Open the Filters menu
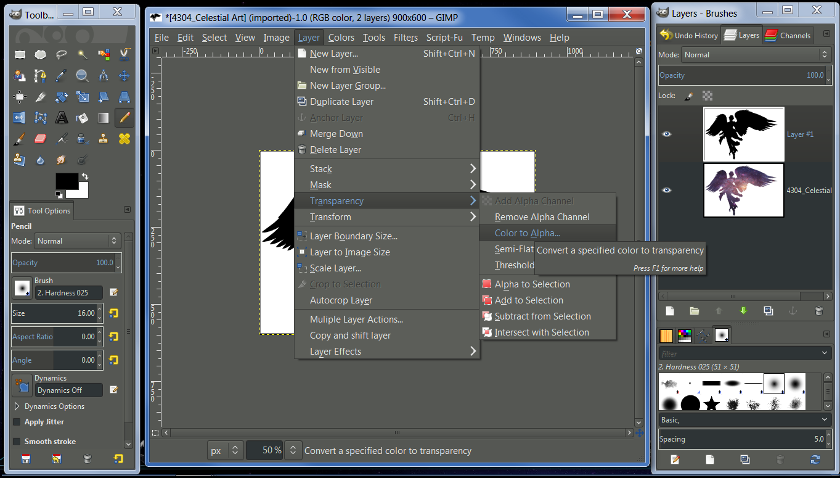The image size is (840, 478). tap(406, 38)
